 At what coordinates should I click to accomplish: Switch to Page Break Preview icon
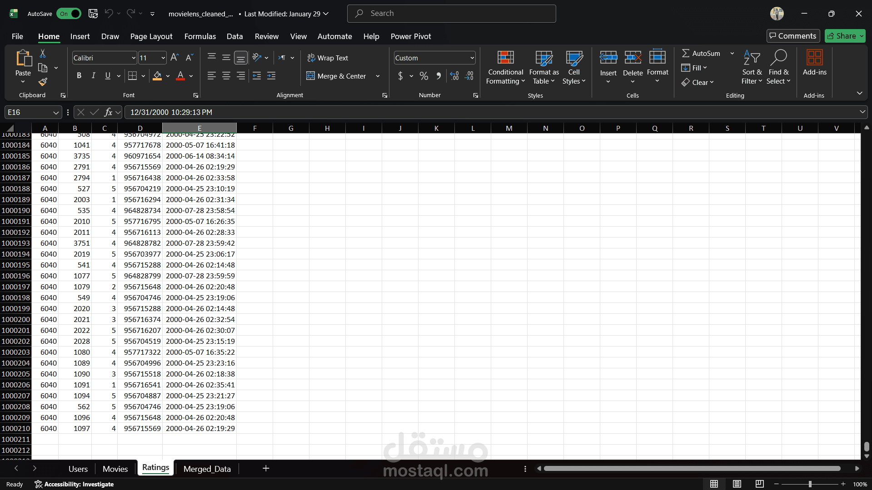(x=759, y=484)
